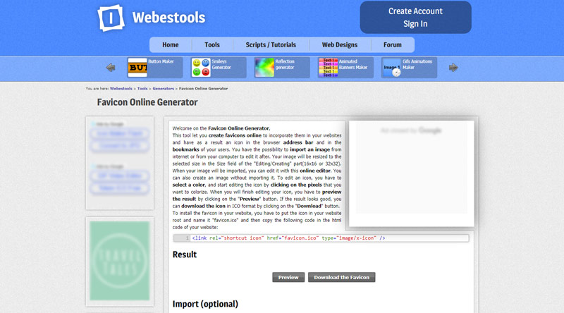Click the Button Maker label
Image resolution: width=564 pixels, height=313 pixels.
[161, 61]
